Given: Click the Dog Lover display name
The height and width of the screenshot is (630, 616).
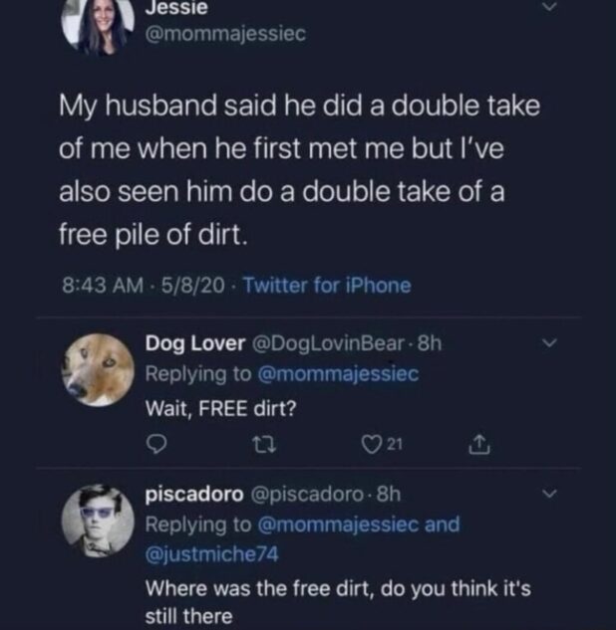Looking at the screenshot, I should point(194,344).
